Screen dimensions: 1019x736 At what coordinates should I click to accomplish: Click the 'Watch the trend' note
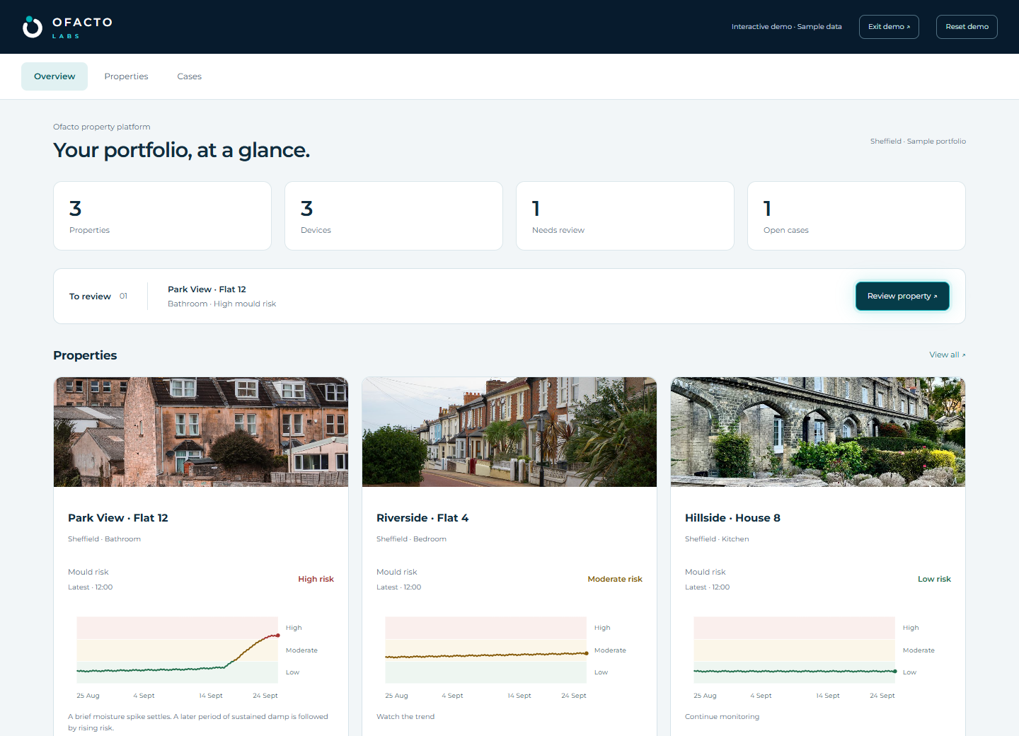405,717
